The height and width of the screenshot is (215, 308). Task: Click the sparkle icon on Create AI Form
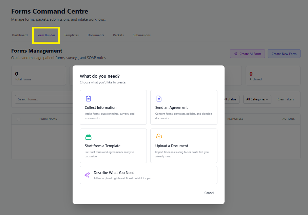click(x=236, y=54)
